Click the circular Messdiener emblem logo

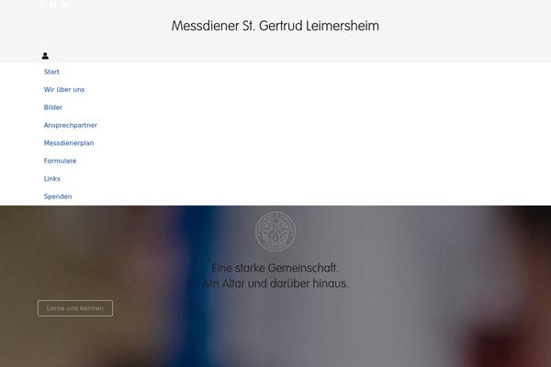tap(275, 231)
